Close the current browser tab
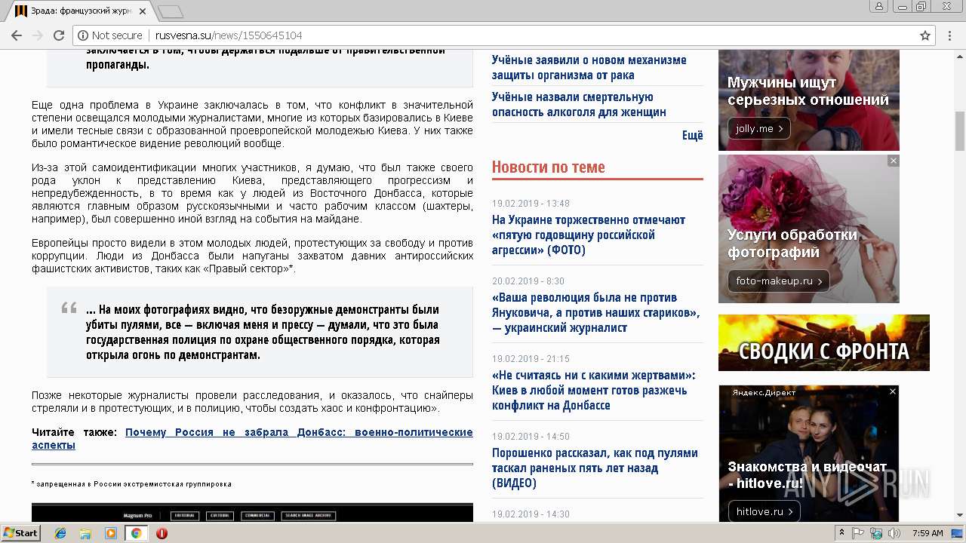This screenshot has width=966, height=543. [143, 11]
